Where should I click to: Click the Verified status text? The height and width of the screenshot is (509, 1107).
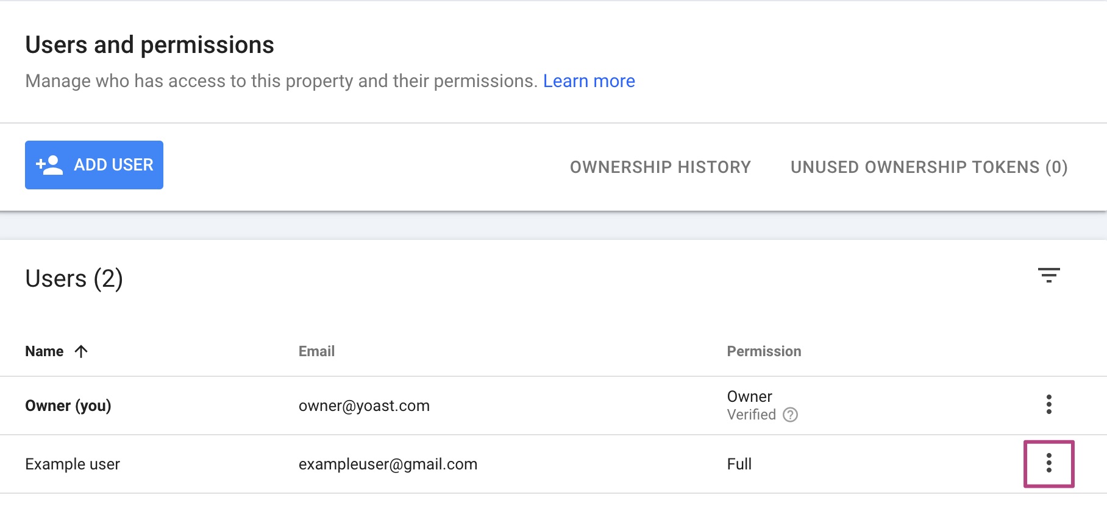(751, 415)
